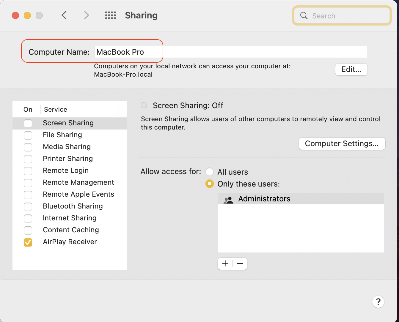
Task: Select the All users radio button
Action: 210,172
